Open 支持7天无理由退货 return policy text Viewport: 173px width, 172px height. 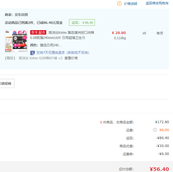pos(63,53)
